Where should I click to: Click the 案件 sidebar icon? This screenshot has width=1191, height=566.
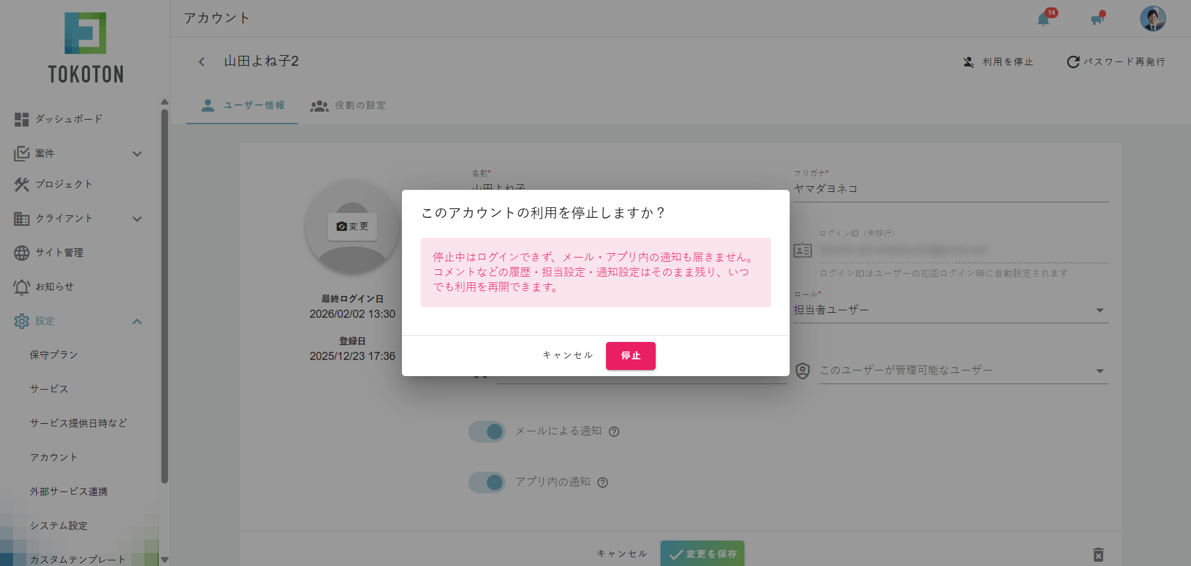[22, 153]
